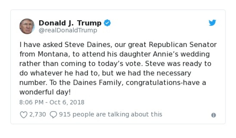This screenshot has width=236, height=138.
Task: Click the blue Twitter bird logo
Action: tap(212, 23)
